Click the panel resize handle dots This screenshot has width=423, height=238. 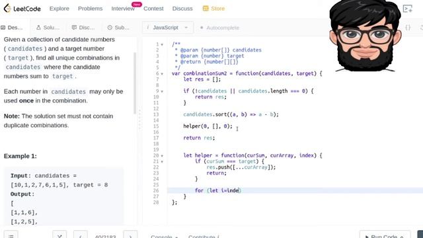[139, 120]
